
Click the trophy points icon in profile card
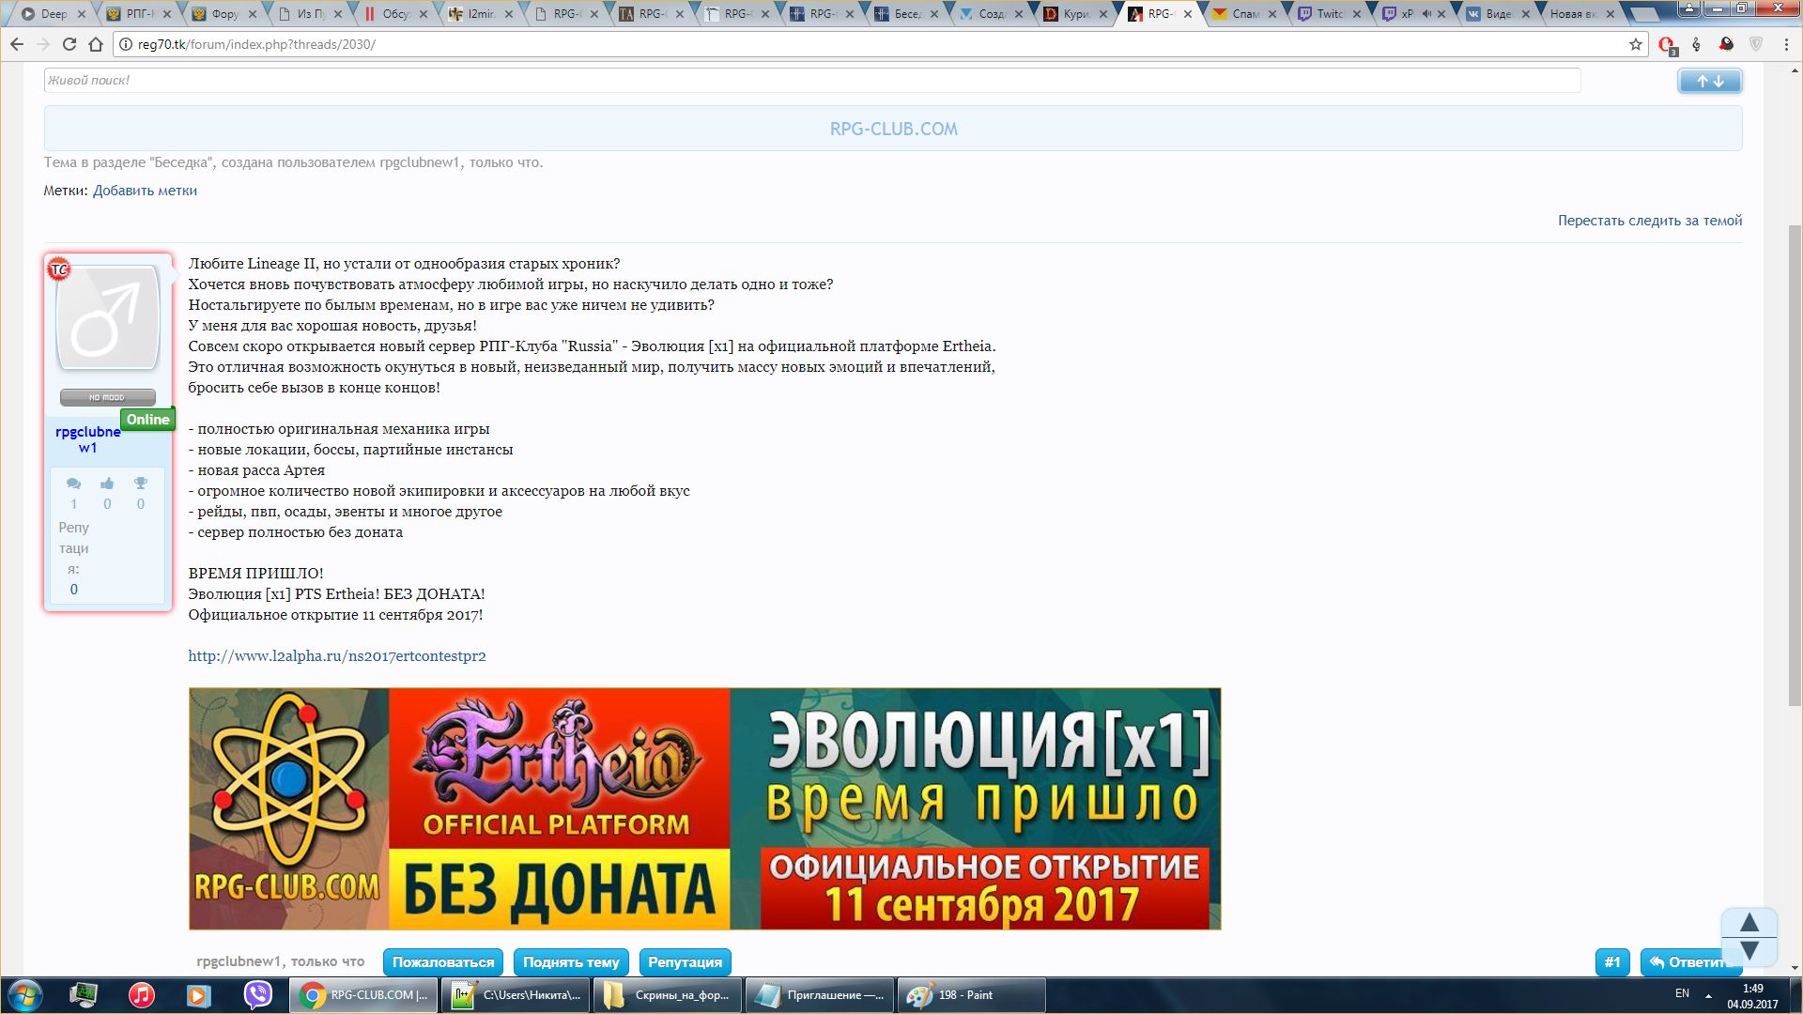[x=141, y=484]
